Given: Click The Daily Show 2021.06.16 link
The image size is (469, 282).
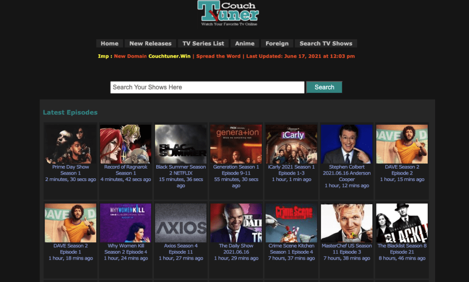Looking at the screenshot, I should 236,249.
